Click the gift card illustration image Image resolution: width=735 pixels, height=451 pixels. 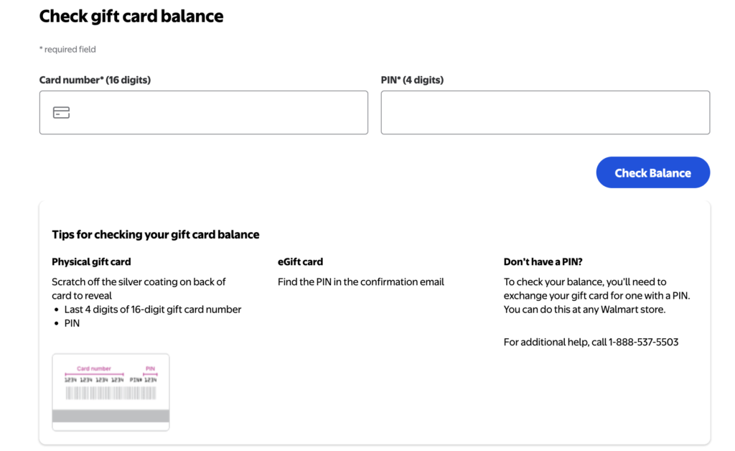pyautogui.click(x=111, y=392)
